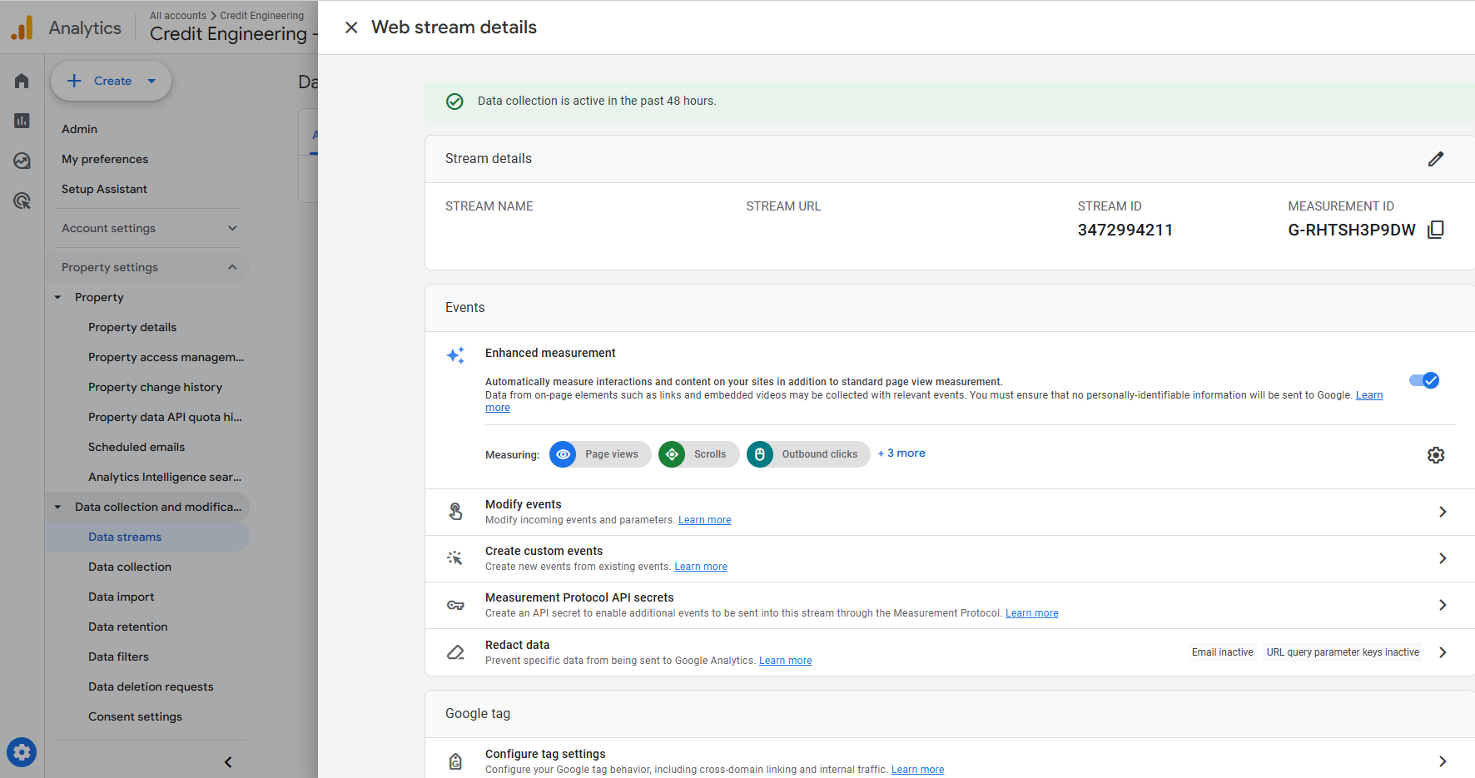Open Setup Assistant menu item

click(x=104, y=189)
